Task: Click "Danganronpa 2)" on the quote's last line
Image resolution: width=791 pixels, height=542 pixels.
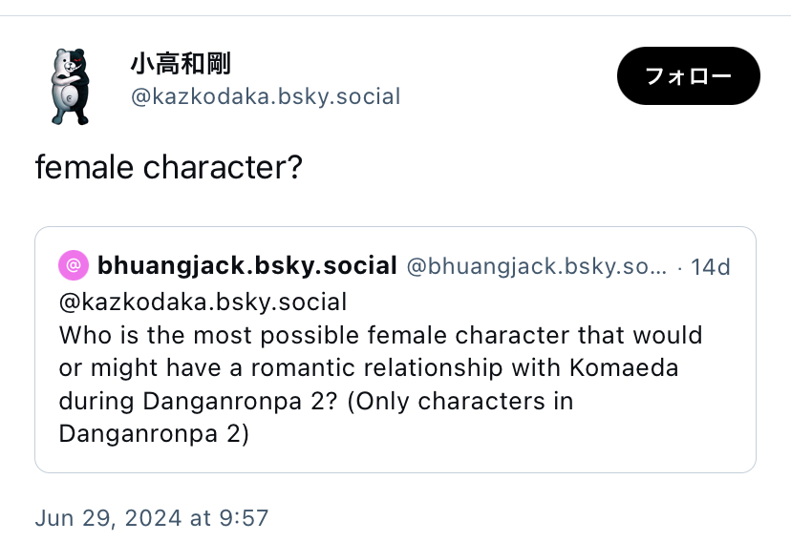Action: [x=154, y=434]
